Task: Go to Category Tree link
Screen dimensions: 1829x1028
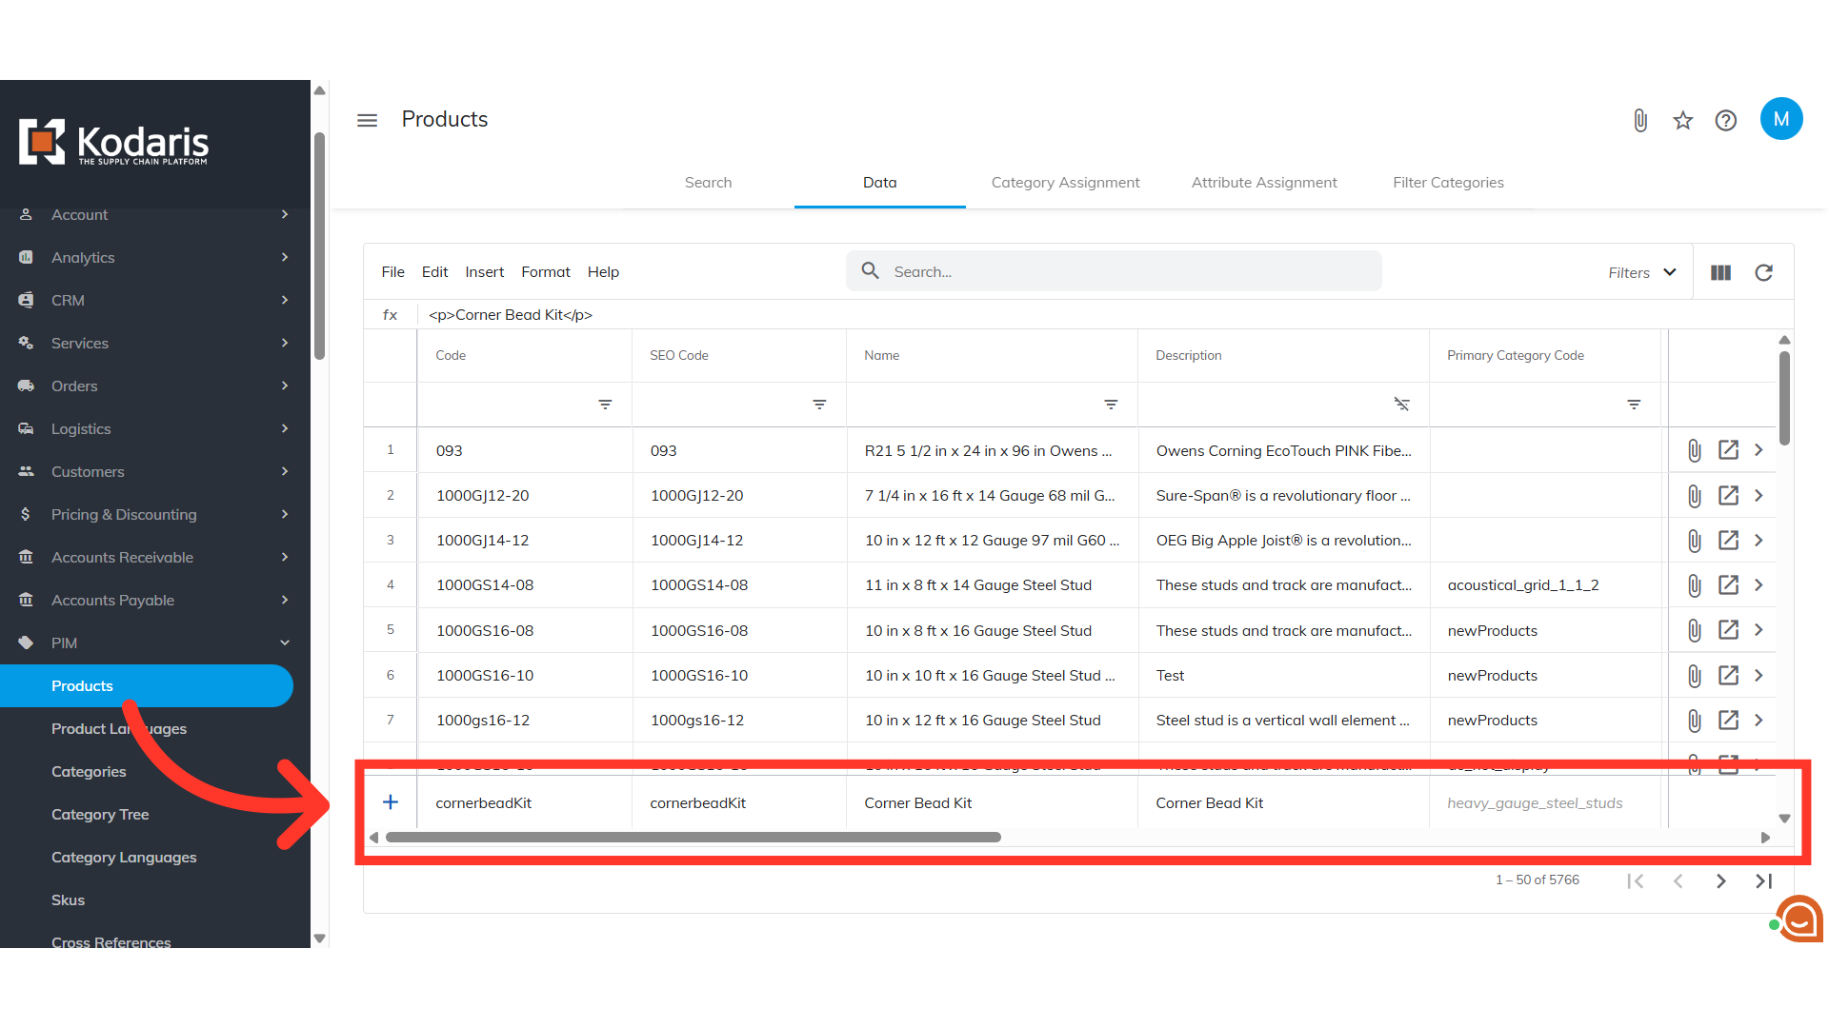Action: (100, 815)
